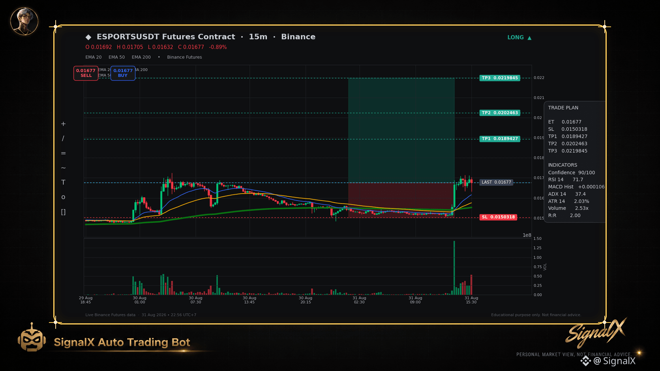Click the Volume 2.53x row

tap(568, 208)
